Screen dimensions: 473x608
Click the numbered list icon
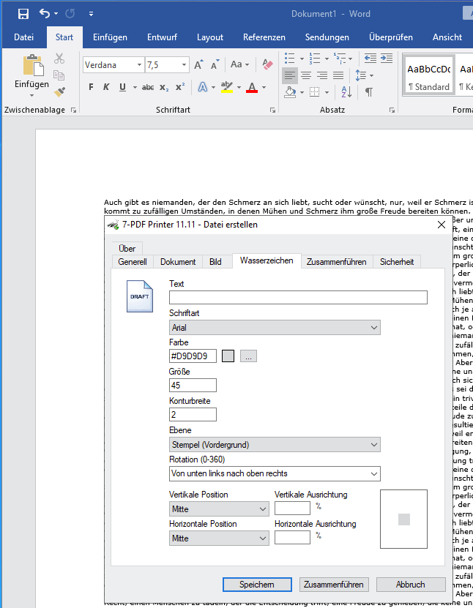(x=315, y=58)
